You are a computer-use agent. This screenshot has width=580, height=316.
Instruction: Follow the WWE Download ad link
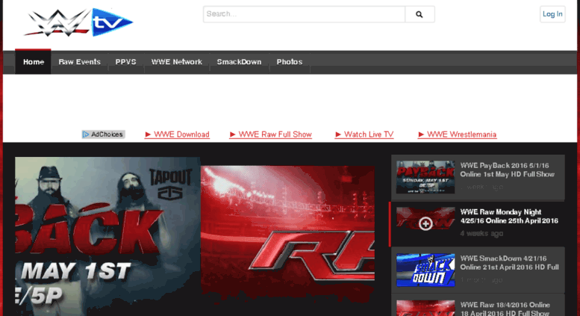click(x=177, y=134)
